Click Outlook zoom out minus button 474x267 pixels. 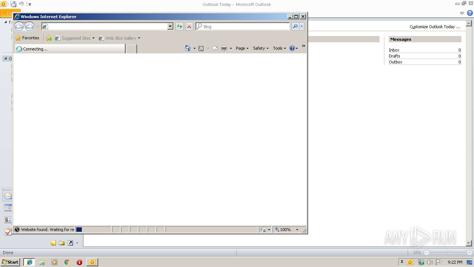click(426, 253)
